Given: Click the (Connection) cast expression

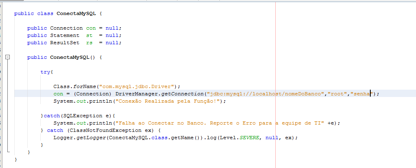Looking at the screenshot, I should (93, 94).
